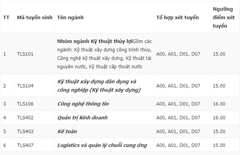
Task: Select the "Ngưỡng điểm xét tuyển" header
Action: click(x=223, y=17)
